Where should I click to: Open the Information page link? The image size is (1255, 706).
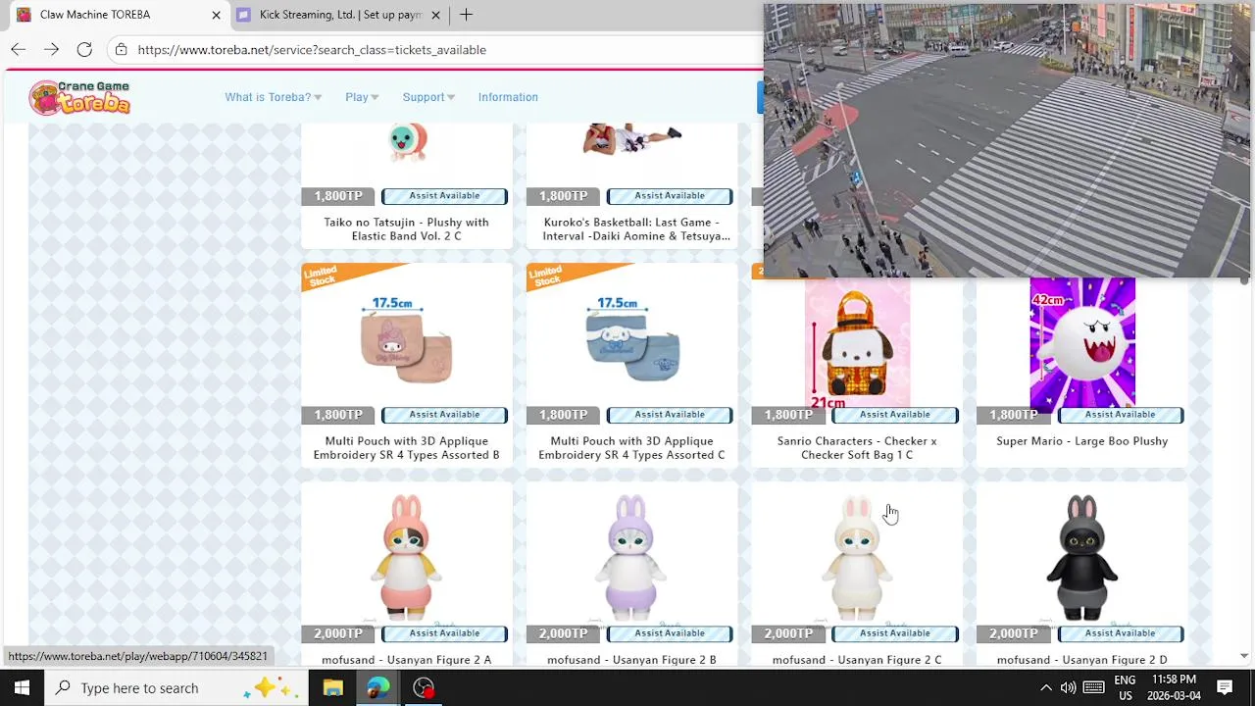tap(508, 97)
